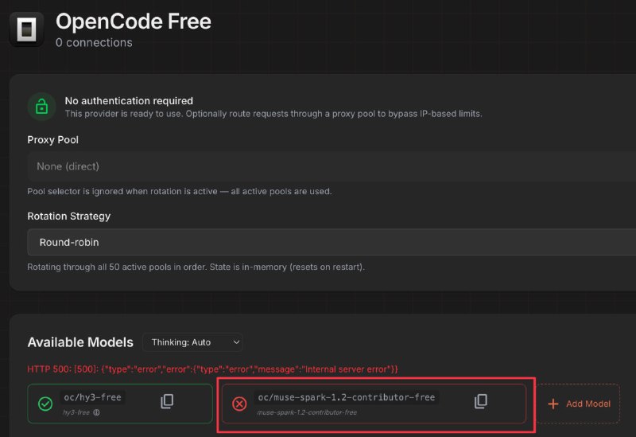Click the OpenCode Free title
This screenshot has width=636, height=437.
tap(134, 21)
